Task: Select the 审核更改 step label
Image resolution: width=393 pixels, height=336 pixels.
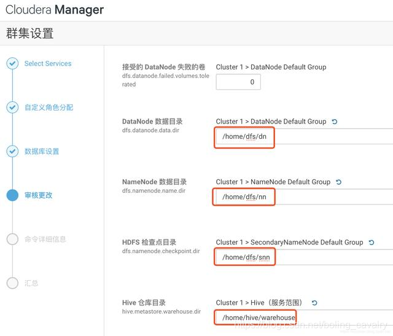Action: click(x=38, y=195)
